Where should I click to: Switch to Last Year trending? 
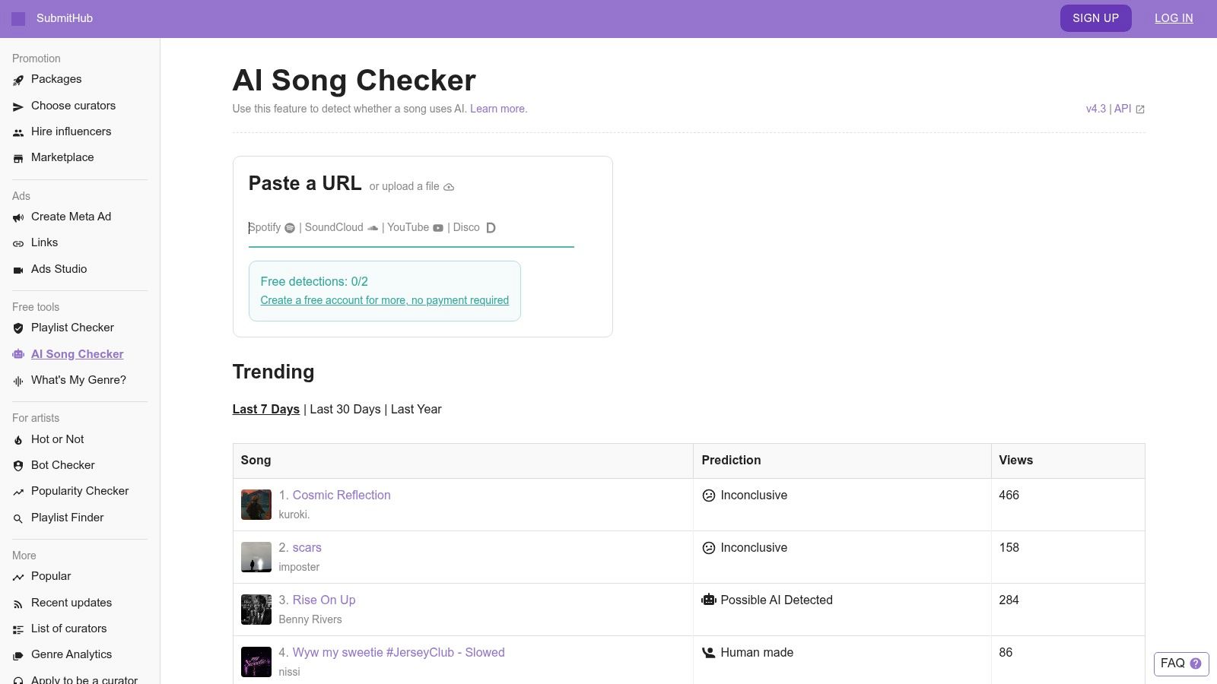pyautogui.click(x=416, y=409)
